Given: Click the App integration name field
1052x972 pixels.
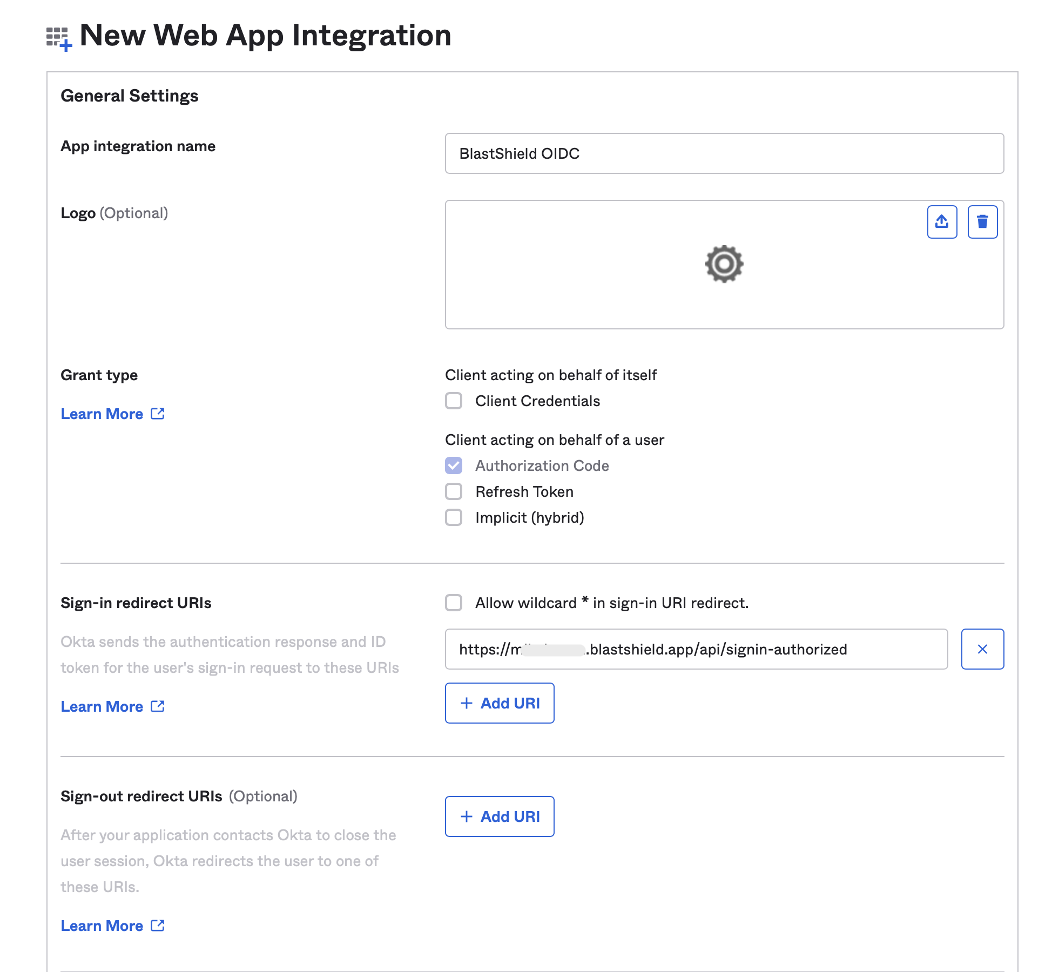Looking at the screenshot, I should 724,153.
